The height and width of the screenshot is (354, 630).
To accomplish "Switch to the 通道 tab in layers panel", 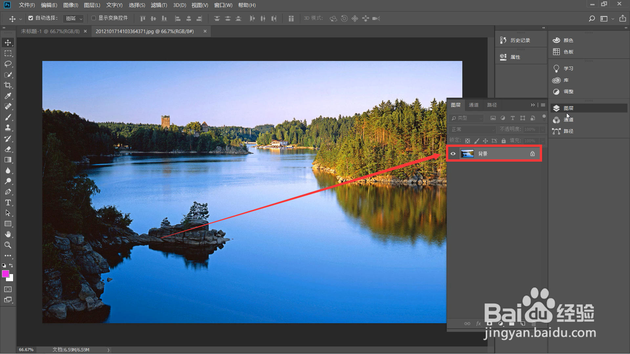I will tap(473, 105).
